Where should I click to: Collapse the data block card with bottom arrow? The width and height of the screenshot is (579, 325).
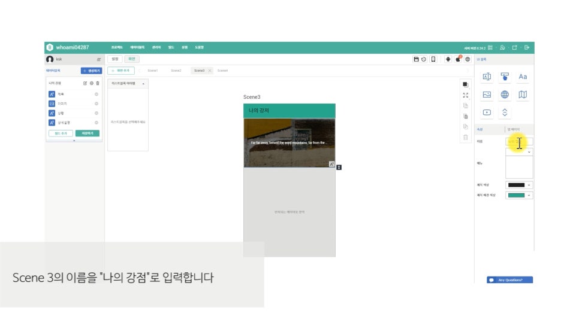click(x=74, y=141)
